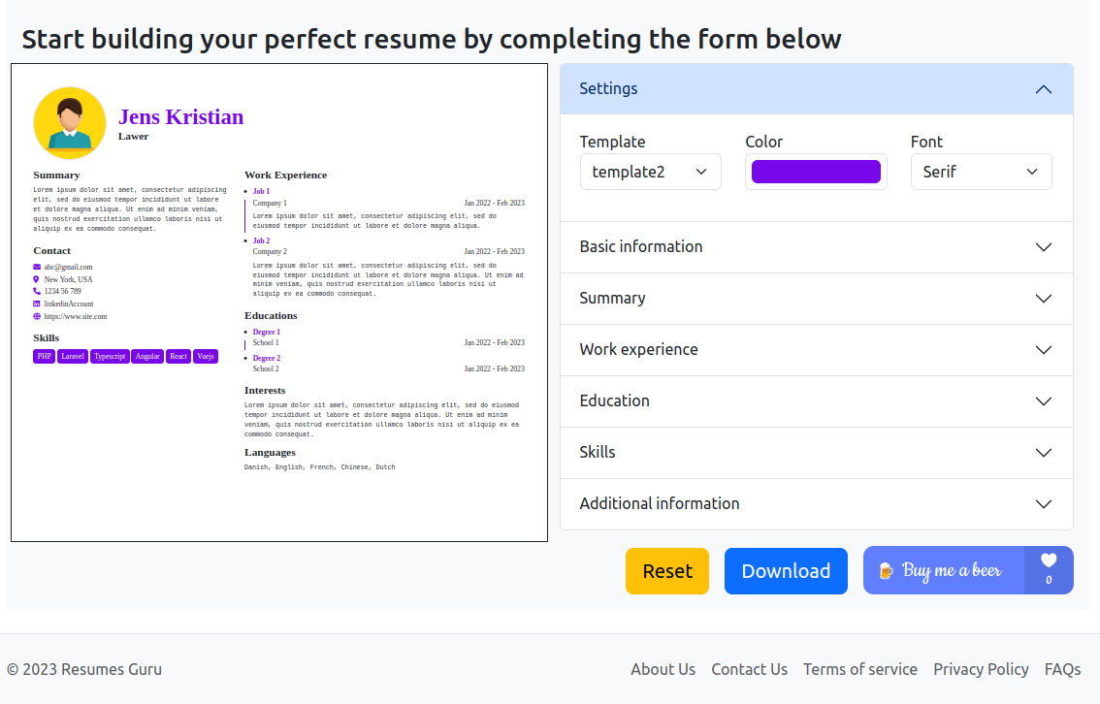Click the LinkedIn icon in Contact
Screen dimensions: 1100x704
pos(37,304)
